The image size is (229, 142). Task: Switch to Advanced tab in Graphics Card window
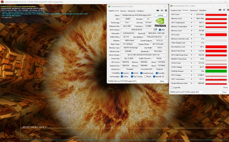coord(130,11)
